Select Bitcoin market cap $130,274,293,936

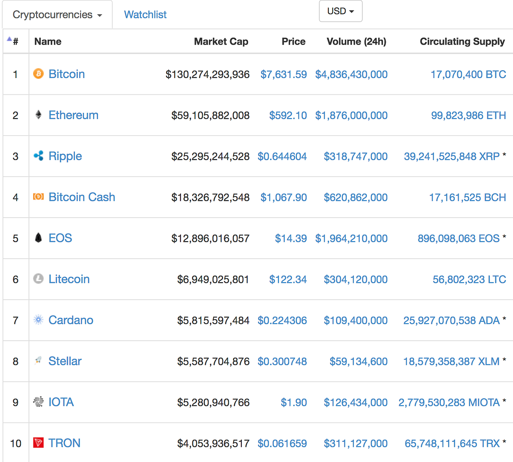point(207,74)
